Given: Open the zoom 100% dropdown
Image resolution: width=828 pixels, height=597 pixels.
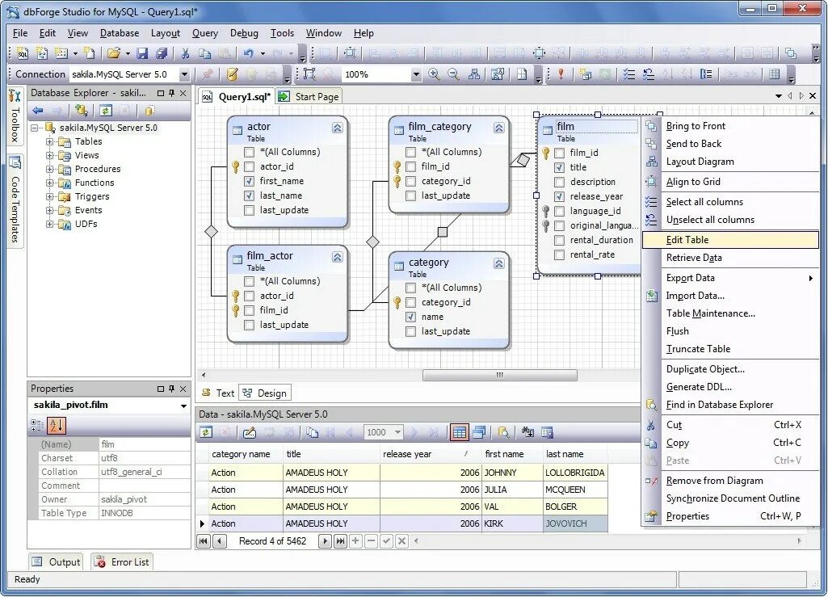Looking at the screenshot, I should click(416, 74).
